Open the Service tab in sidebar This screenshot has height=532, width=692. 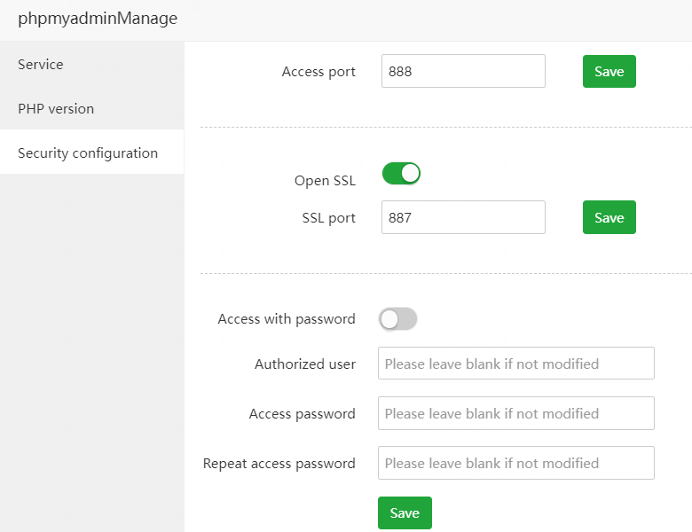tap(41, 65)
